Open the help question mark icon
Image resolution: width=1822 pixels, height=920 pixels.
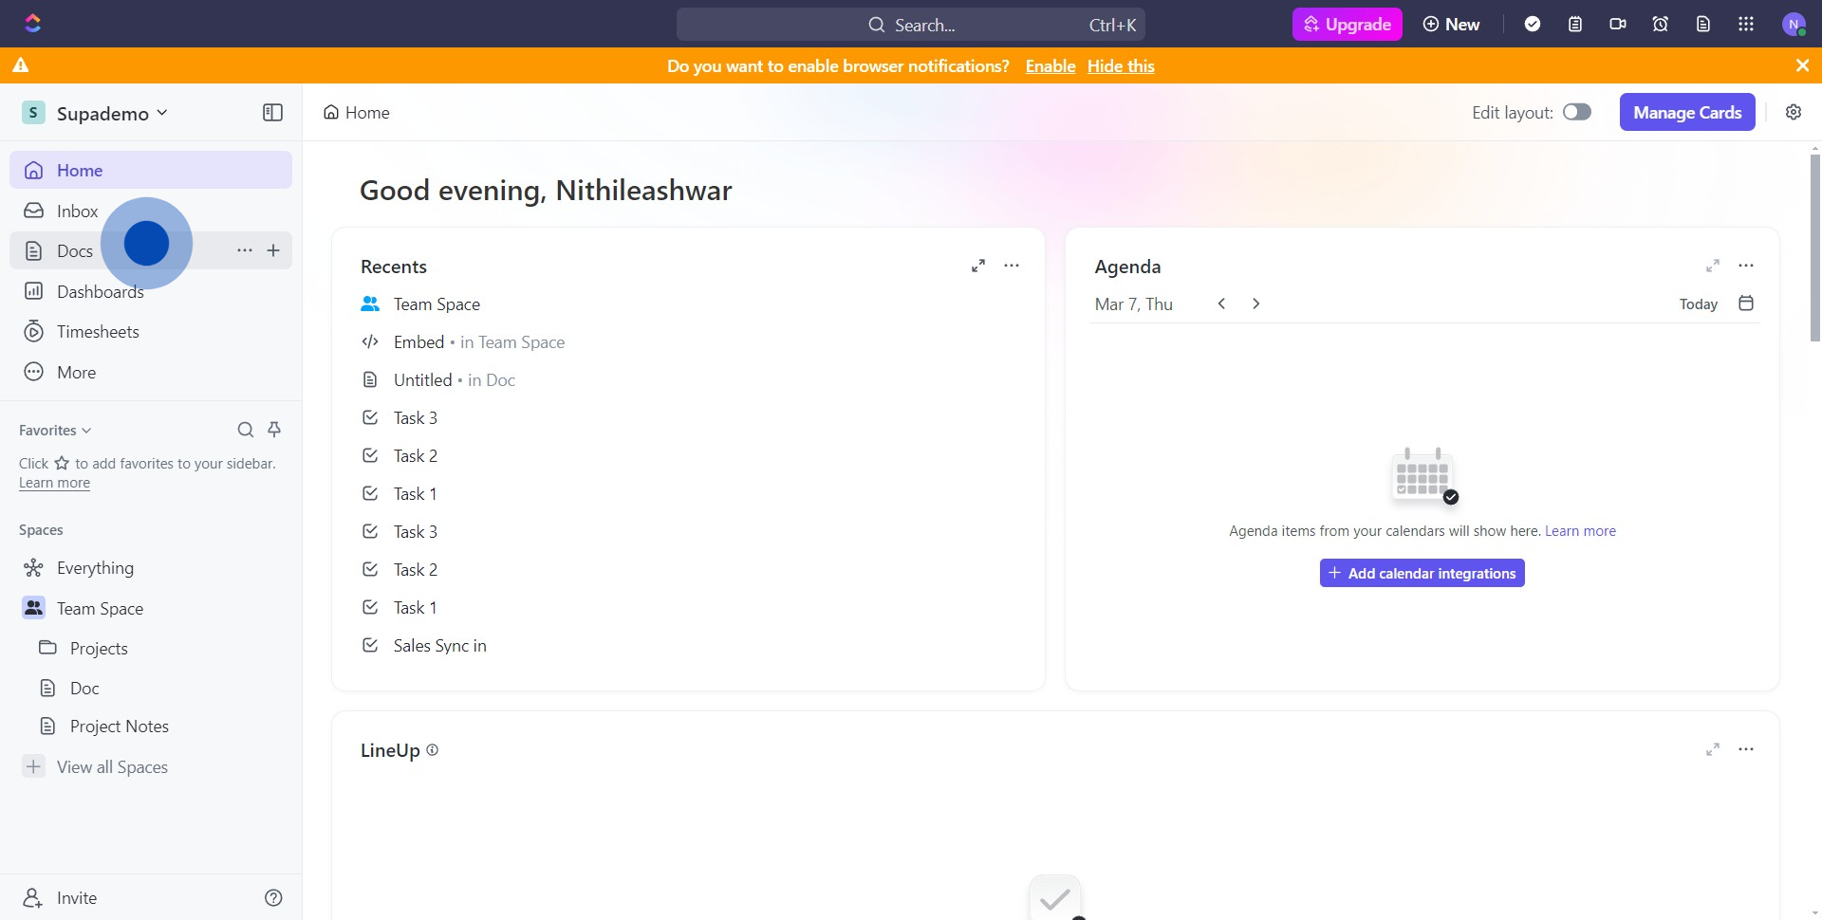point(273,898)
